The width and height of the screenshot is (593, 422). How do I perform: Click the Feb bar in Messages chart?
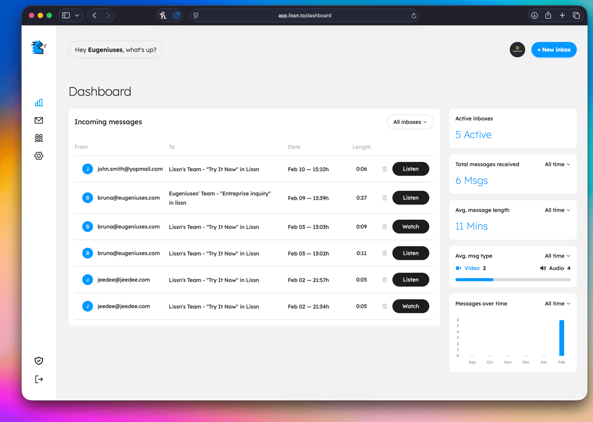pos(562,338)
